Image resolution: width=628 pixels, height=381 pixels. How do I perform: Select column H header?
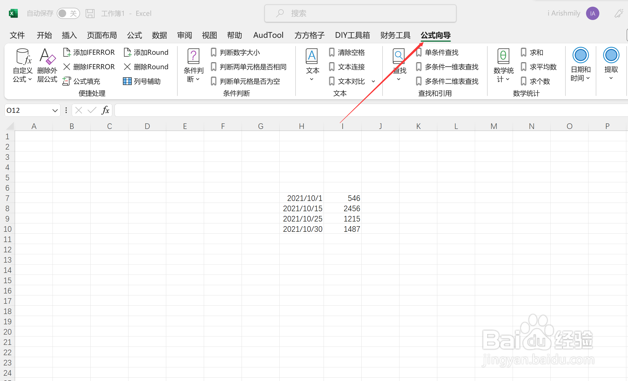[301, 126]
